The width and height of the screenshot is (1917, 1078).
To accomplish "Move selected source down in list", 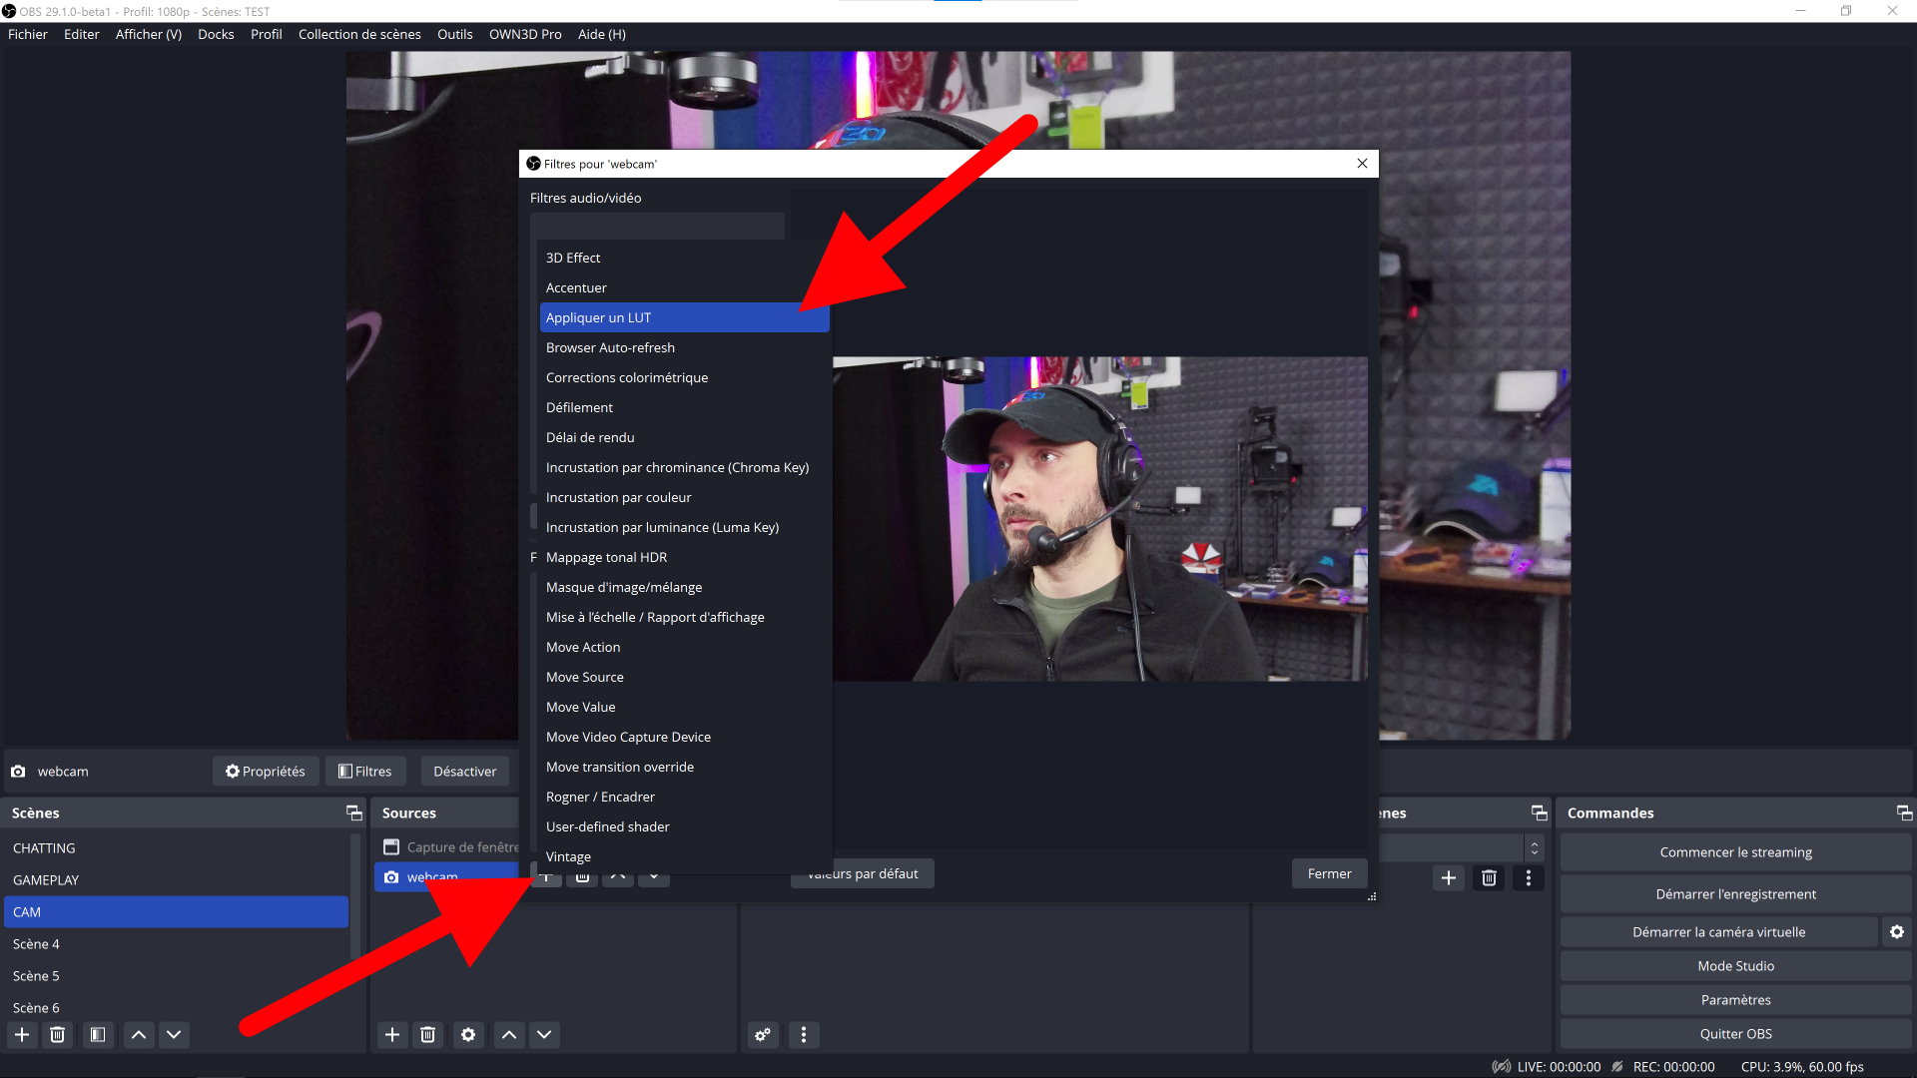I will point(544,1035).
